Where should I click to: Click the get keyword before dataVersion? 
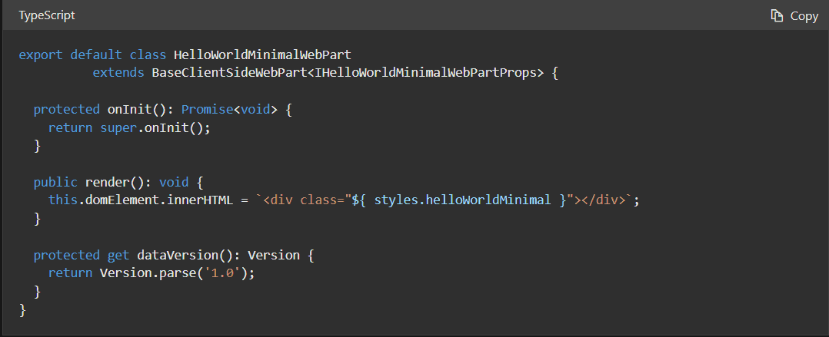pos(118,256)
